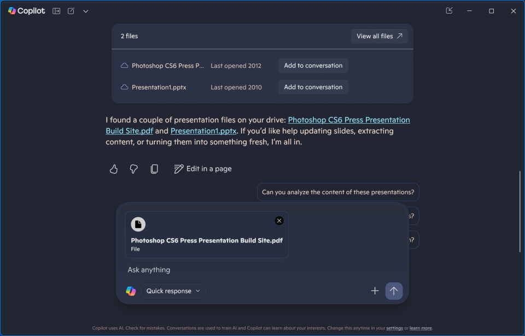The image size is (525, 336).
Task: Click the pop-out window icon
Action: 449,11
